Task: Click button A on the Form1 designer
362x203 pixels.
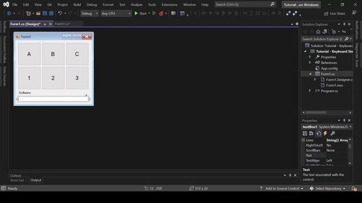Action: coord(29,54)
